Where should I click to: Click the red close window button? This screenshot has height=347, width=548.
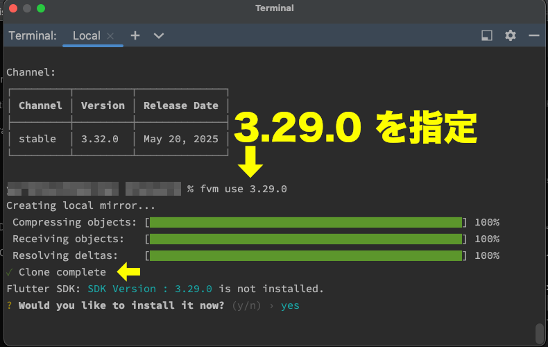point(13,8)
